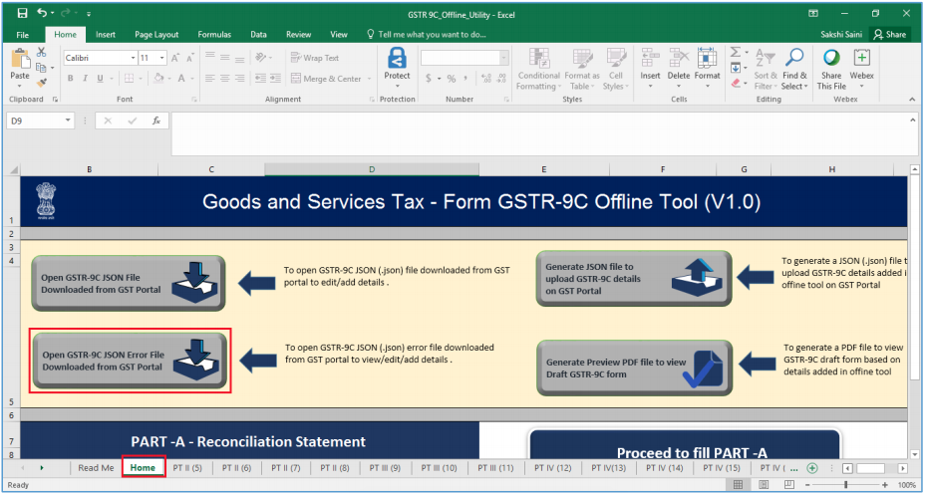The height and width of the screenshot is (493, 925).
Task: Open the font color picker
Action: [x=192, y=79]
